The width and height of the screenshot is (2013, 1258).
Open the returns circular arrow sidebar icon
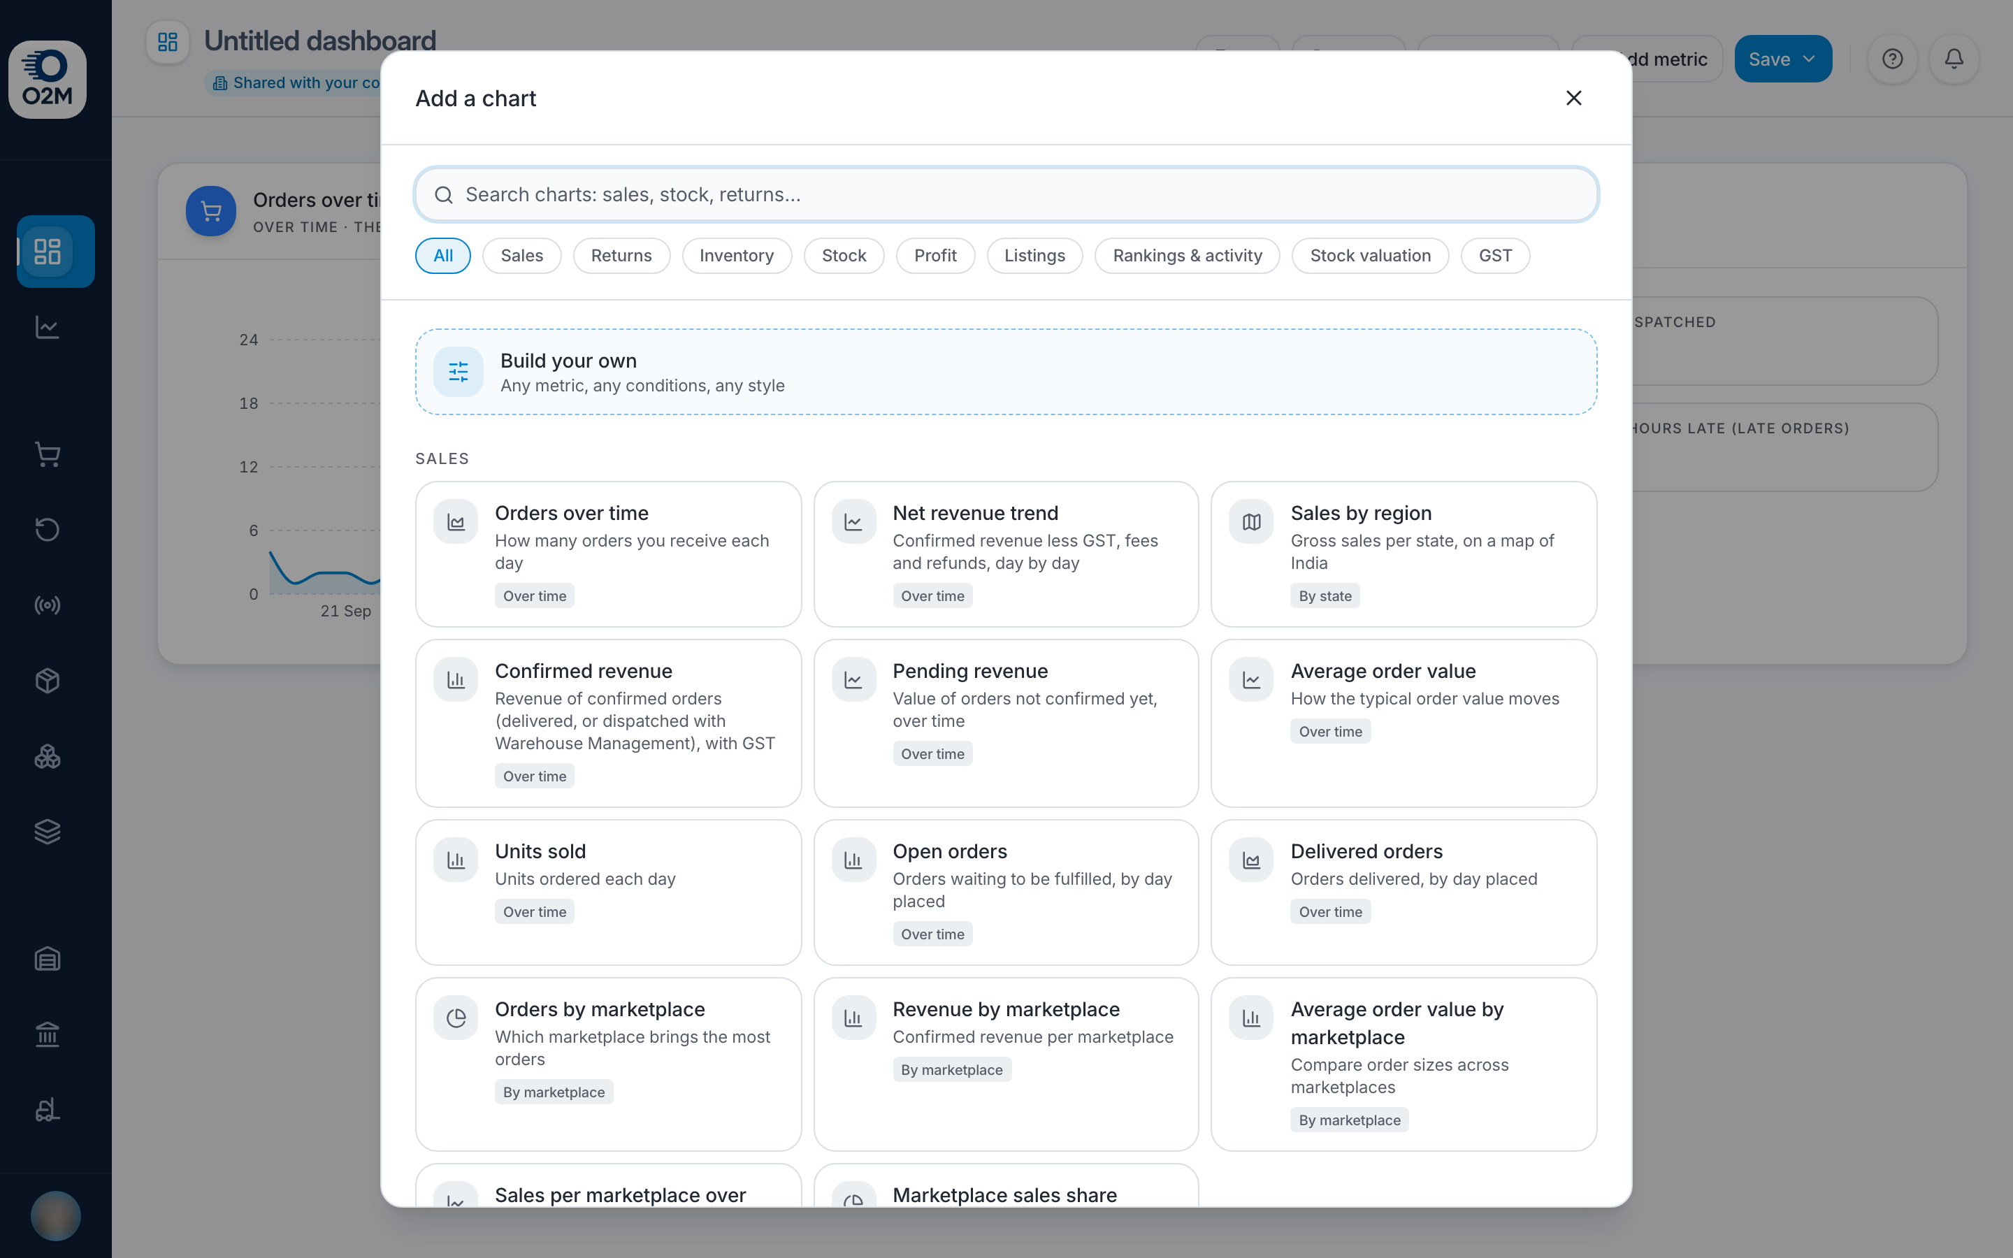[48, 529]
